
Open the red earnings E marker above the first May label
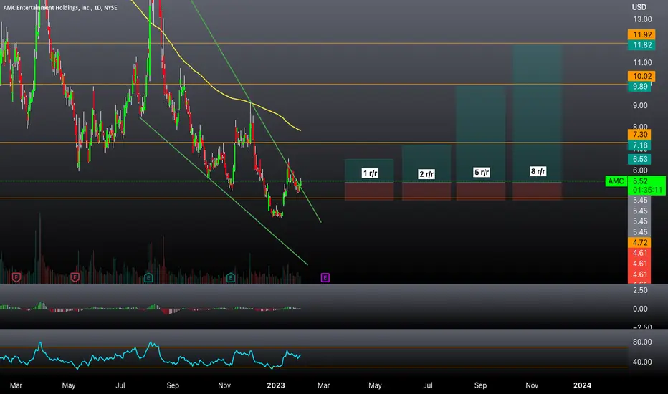(75, 278)
